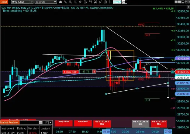Click the MNQ JUN26 instrument field
190x134 pixels.
coord(21,2)
